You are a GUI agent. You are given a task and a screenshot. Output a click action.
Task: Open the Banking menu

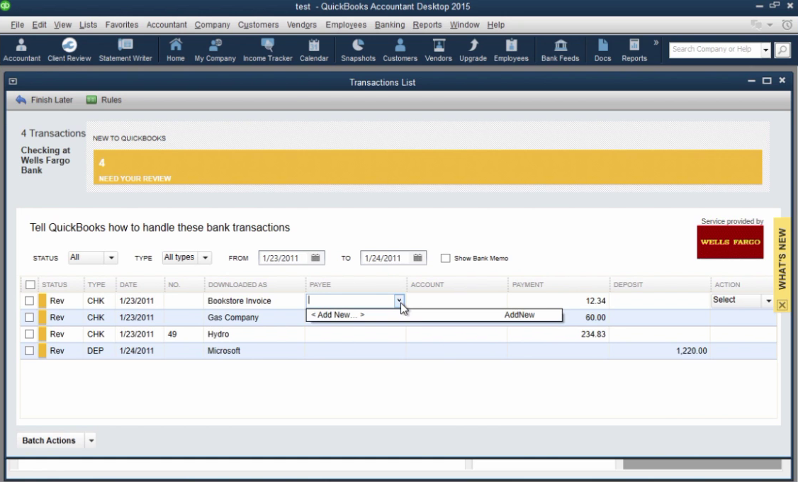[x=390, y=24]
